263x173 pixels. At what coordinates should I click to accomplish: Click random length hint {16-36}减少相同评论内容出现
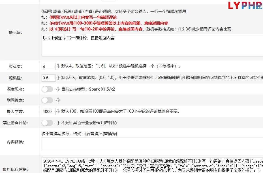tap(205, 29)
